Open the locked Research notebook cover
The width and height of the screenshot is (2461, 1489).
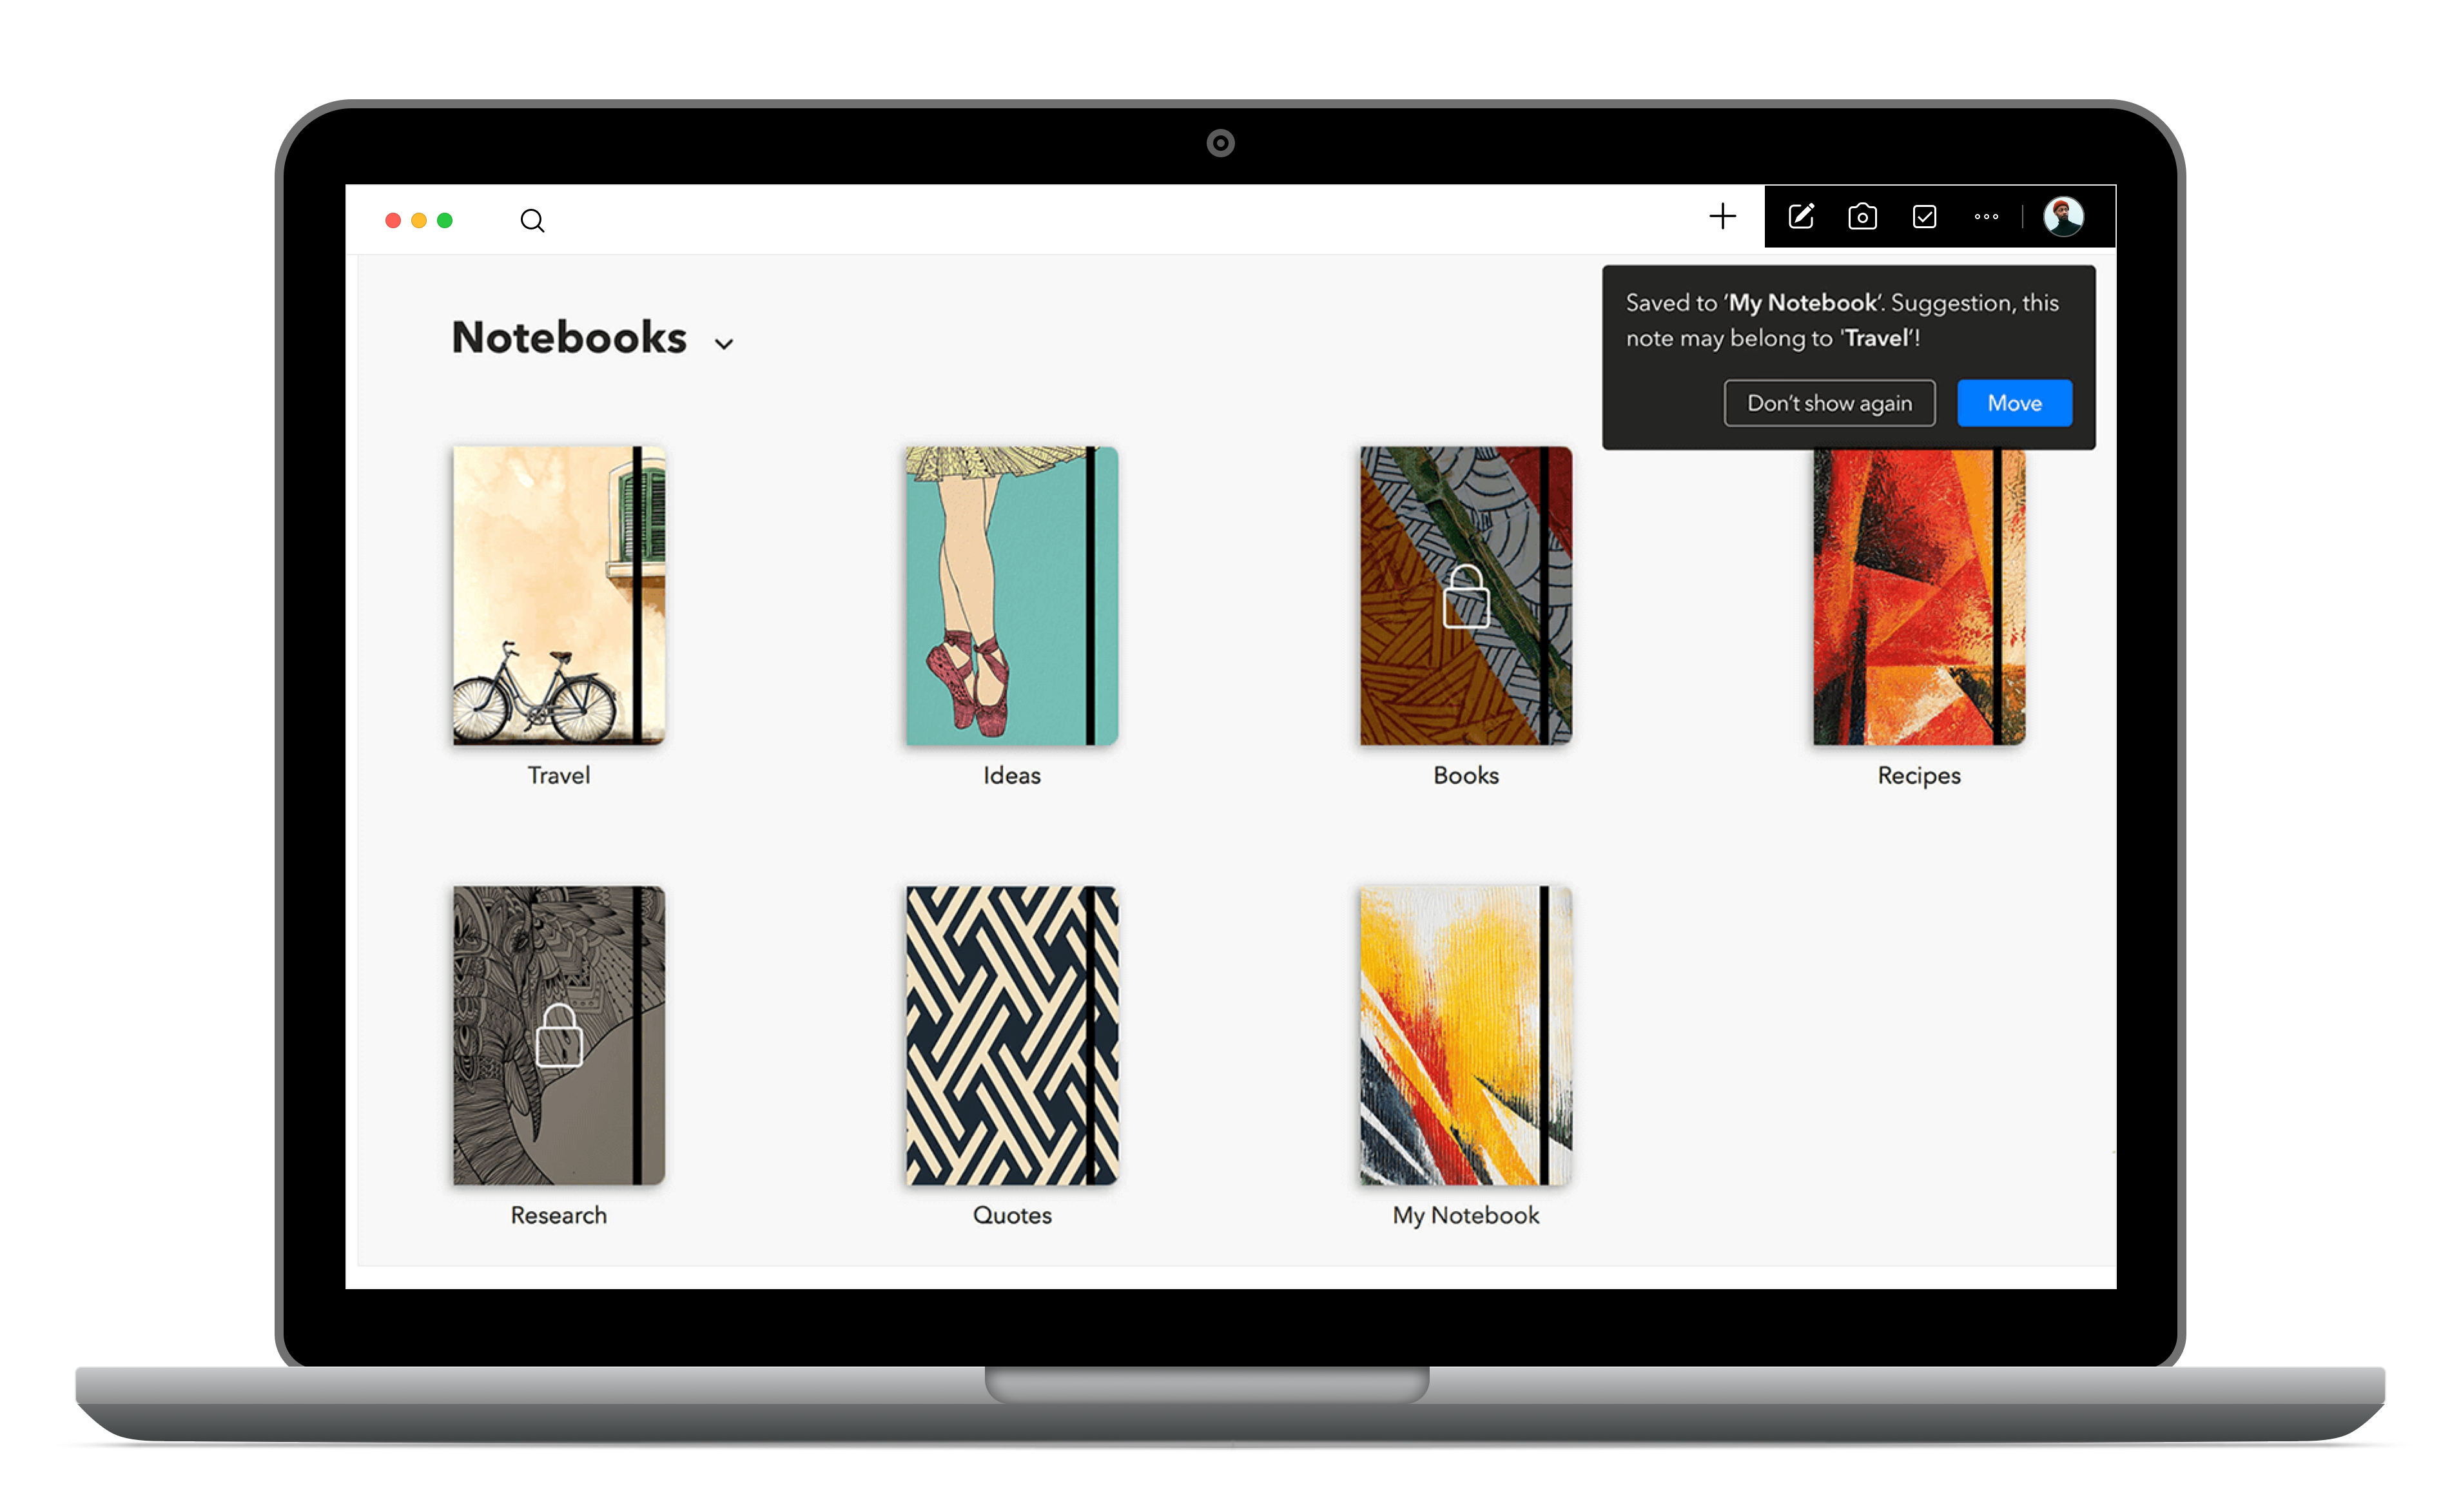pyautogui.click(x=558, y=1036)
